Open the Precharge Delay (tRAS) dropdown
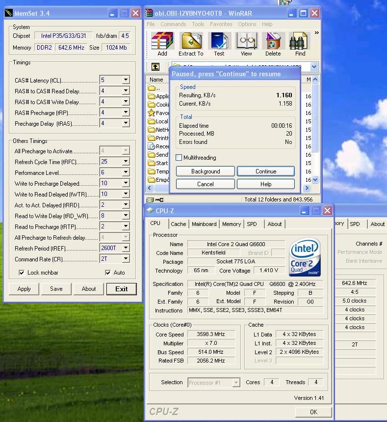The height and width of the screenshot is (422, 387). [126, 123]
